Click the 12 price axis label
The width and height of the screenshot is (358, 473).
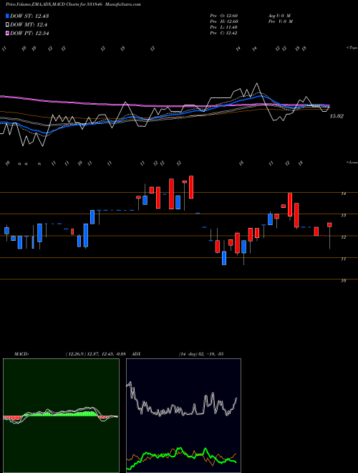pyautogui.click(x=343, y=237)
